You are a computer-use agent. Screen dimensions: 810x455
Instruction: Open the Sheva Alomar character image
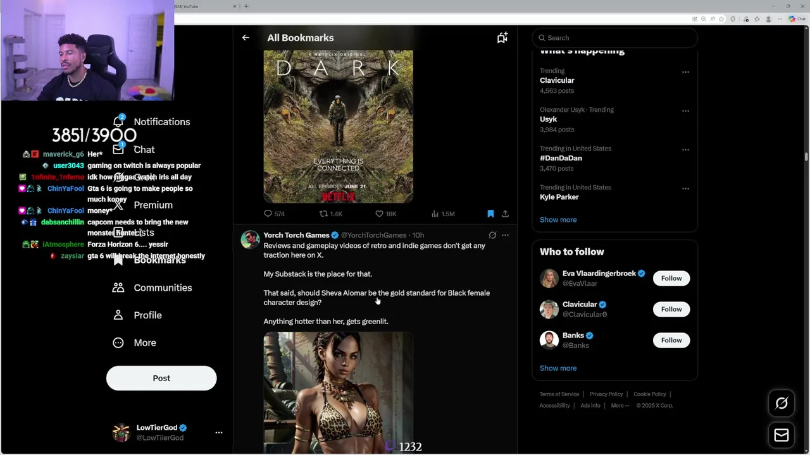click(339, 392)
